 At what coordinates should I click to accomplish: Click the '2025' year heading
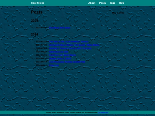34,21
